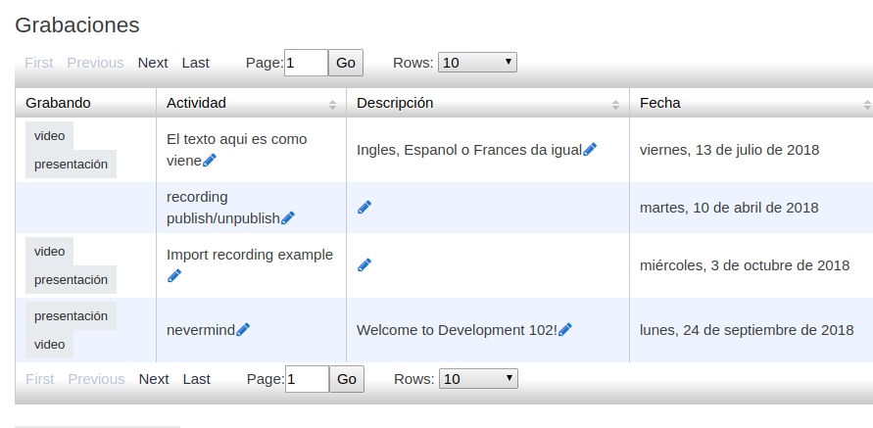This screenshot has height=428, width=873.
Task: Click pencil next to 'recording publish/unpublish'
Action: point(287,218)
